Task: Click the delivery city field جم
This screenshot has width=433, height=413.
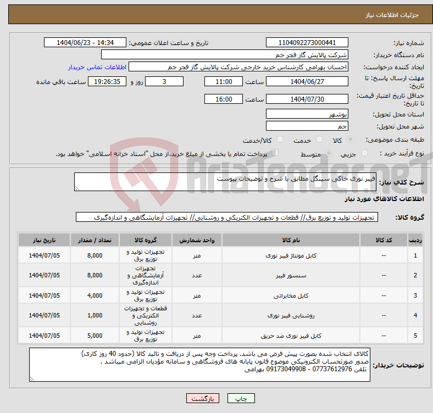Action: pos(307,126)
